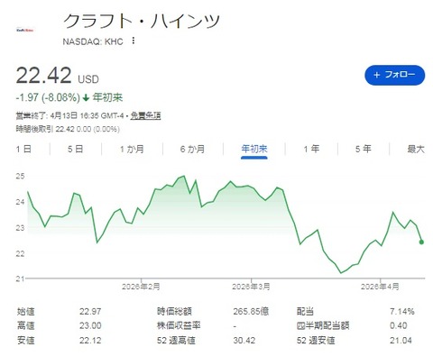This screenshot has height=356, width=433.
Task: Click the 21 label on the price axis
Action: pyautogui.click(x=20, y=278)
